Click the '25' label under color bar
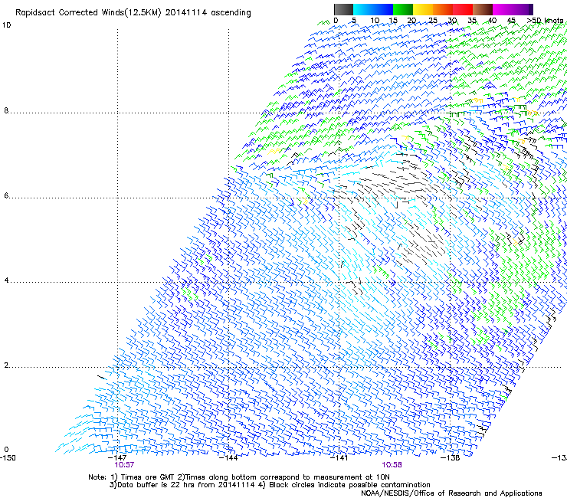This screenshot has width=567, height=498. click(x=432, y=21)
